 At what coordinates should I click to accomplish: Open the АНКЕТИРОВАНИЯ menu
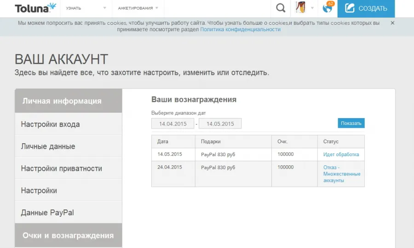click(135, 8)
